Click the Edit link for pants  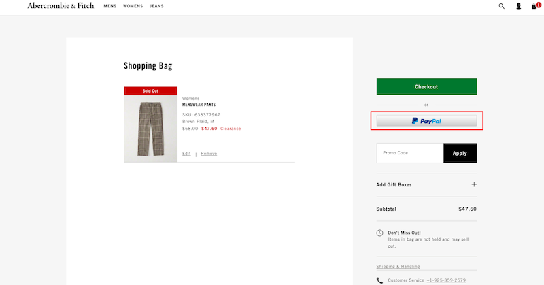click(x=186, y=154)
